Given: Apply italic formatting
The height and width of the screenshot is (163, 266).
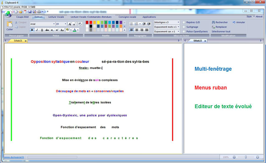Looking at the screenshot, I should click(37, 30).
